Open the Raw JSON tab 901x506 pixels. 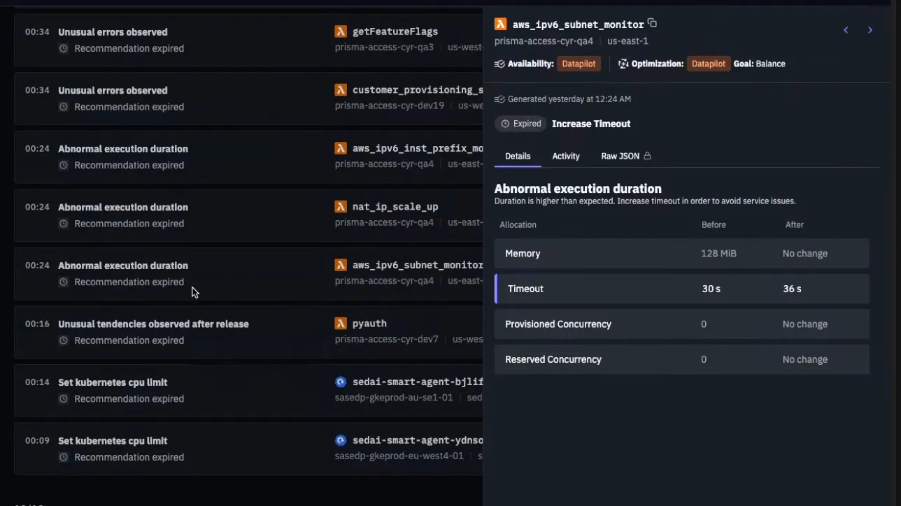point(626,156)
